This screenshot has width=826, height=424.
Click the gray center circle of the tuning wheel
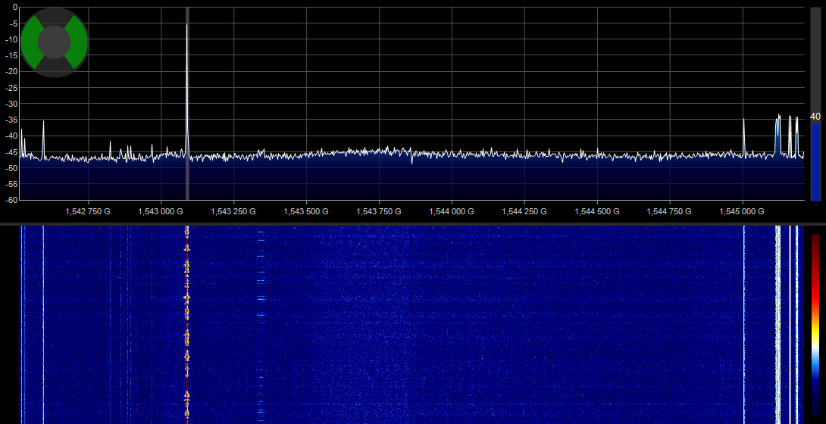(55, 42)
